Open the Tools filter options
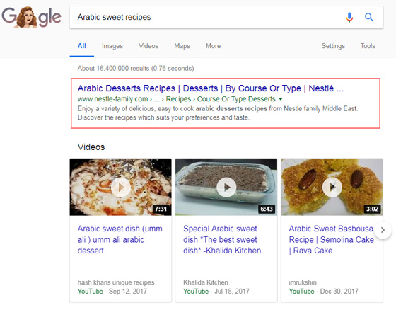 click(x=368, y=46)
